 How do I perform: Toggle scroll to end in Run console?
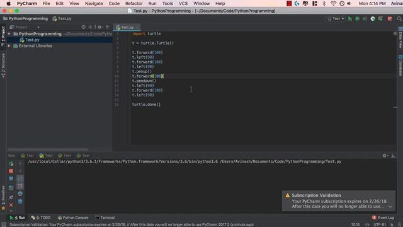pyautogui.click(x=20, y=186)
